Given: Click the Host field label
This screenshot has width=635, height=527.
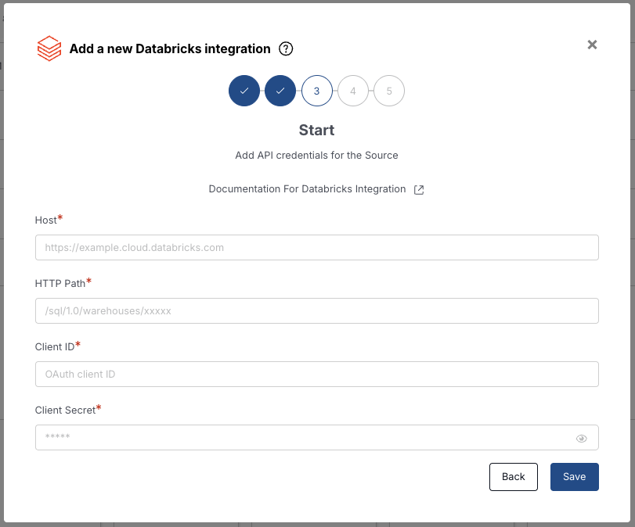Looking at the screenshot, I should pos(45,220).
